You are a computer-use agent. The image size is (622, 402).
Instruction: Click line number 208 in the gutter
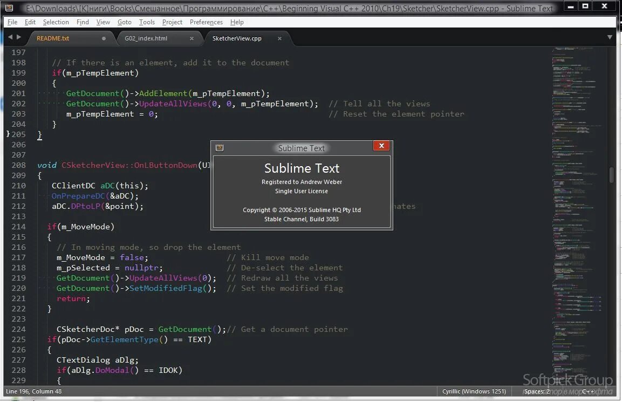click(18, 165)
